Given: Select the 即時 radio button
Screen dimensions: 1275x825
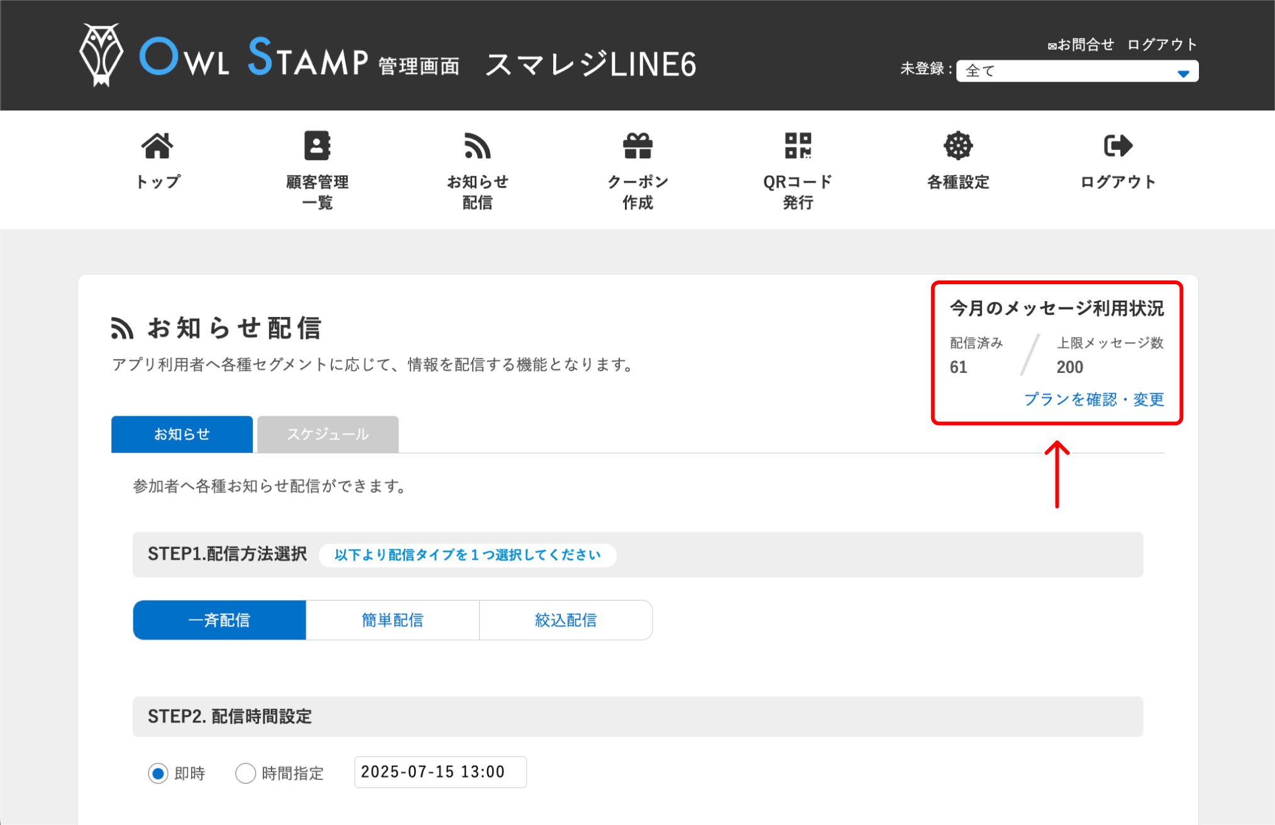Looking at the screenshot, I should (158, 773).
